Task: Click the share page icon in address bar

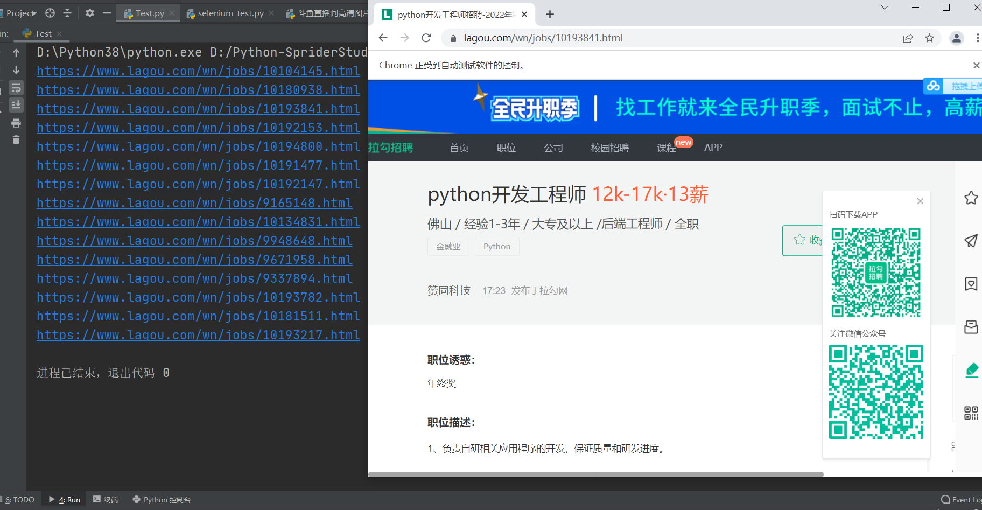Action: [x=908, y=38]
